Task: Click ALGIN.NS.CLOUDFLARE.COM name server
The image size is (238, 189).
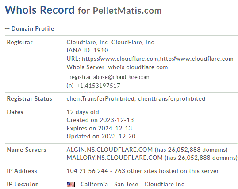Action: click(x=110, y=150)
